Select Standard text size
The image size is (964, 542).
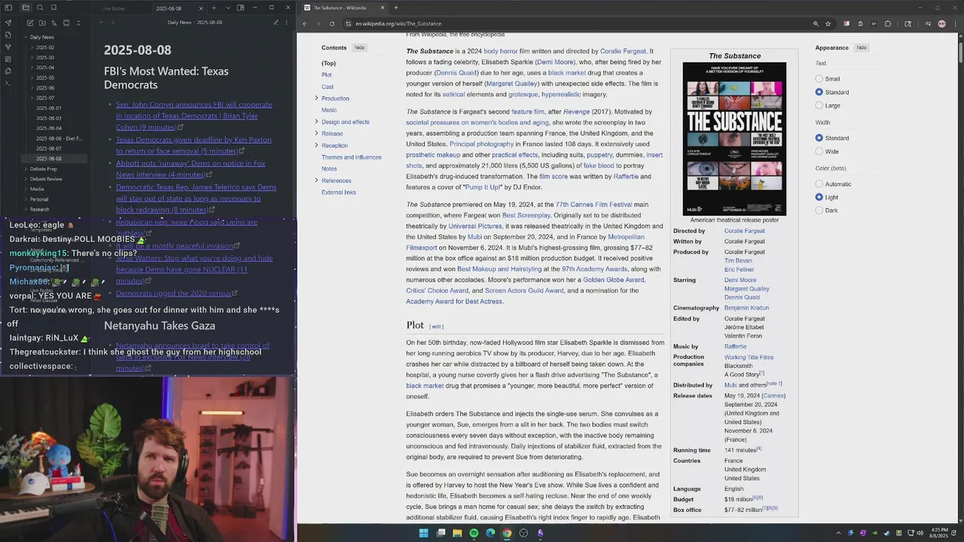pyautogui.click(x=819, y=92)
